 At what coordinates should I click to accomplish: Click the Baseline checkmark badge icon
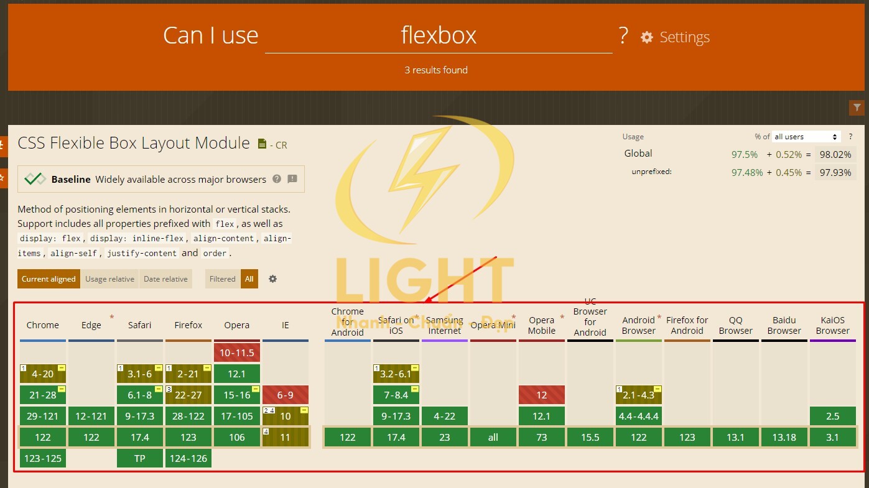pos(35,179)
